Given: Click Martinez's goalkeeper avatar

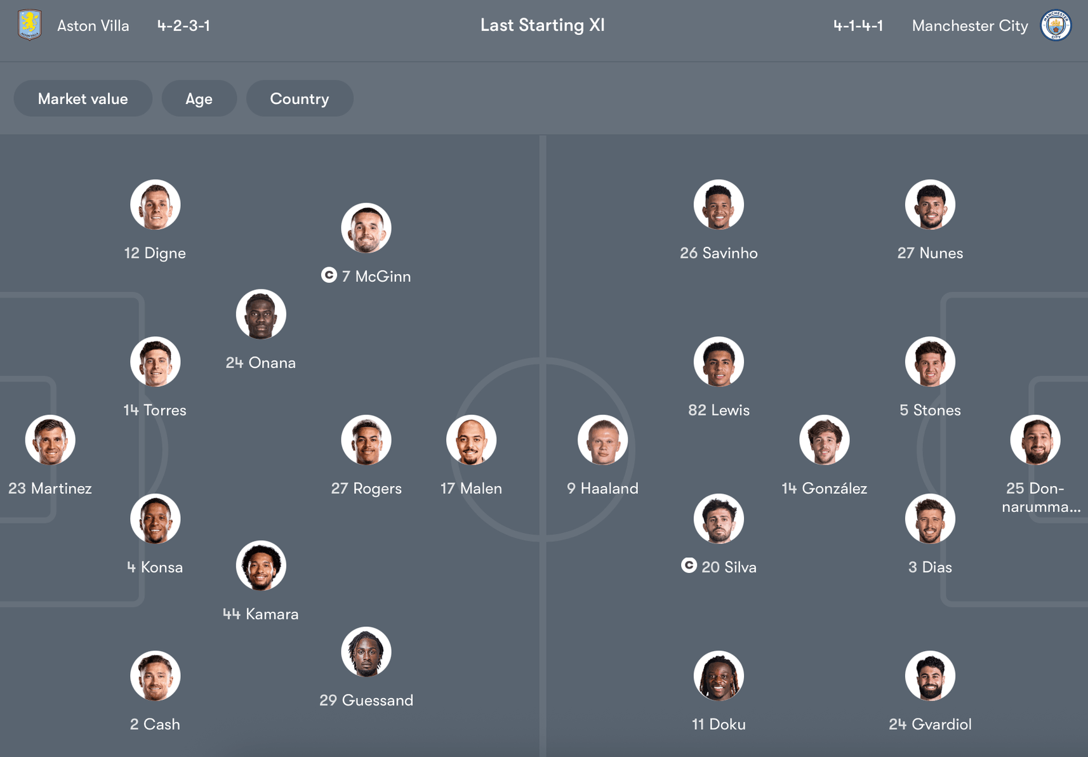Looking at the screenshot, I should pos(50,440).
